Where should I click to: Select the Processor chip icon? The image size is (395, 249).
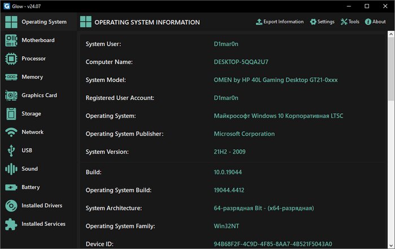(11, 59)
